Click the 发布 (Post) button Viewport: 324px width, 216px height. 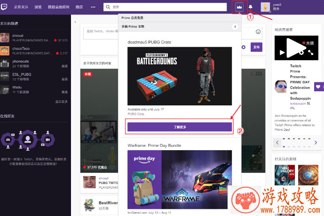256,48
